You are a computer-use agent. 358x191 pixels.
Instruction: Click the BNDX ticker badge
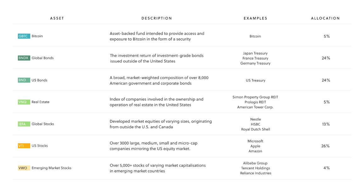click(24, 58)
